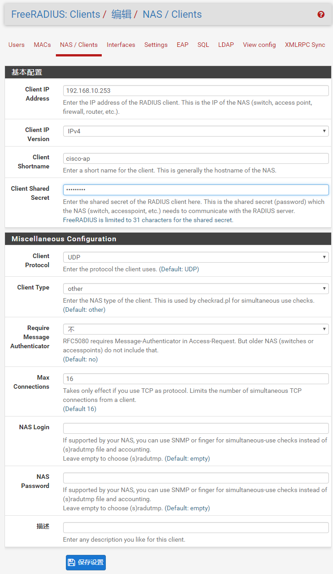The image size is (333, 574).
Task: Open the View config tab
Action: [x=259, y=45]
